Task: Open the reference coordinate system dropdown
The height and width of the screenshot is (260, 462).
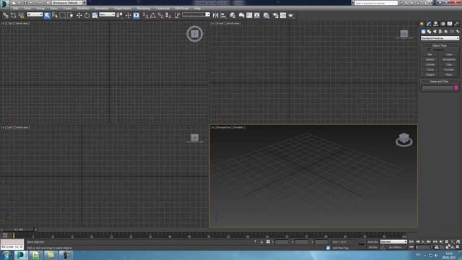Action: (x=107, y=14)
